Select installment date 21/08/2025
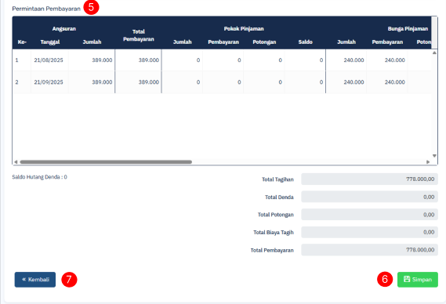Screen dimensions: 446x304 click(x=49, y=60)
